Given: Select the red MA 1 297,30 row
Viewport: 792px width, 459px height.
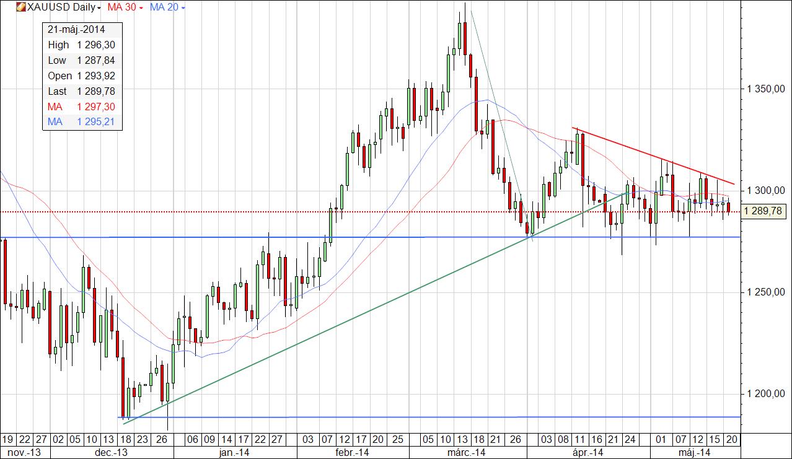Looking at the screenshot, I should click(81, 107).
